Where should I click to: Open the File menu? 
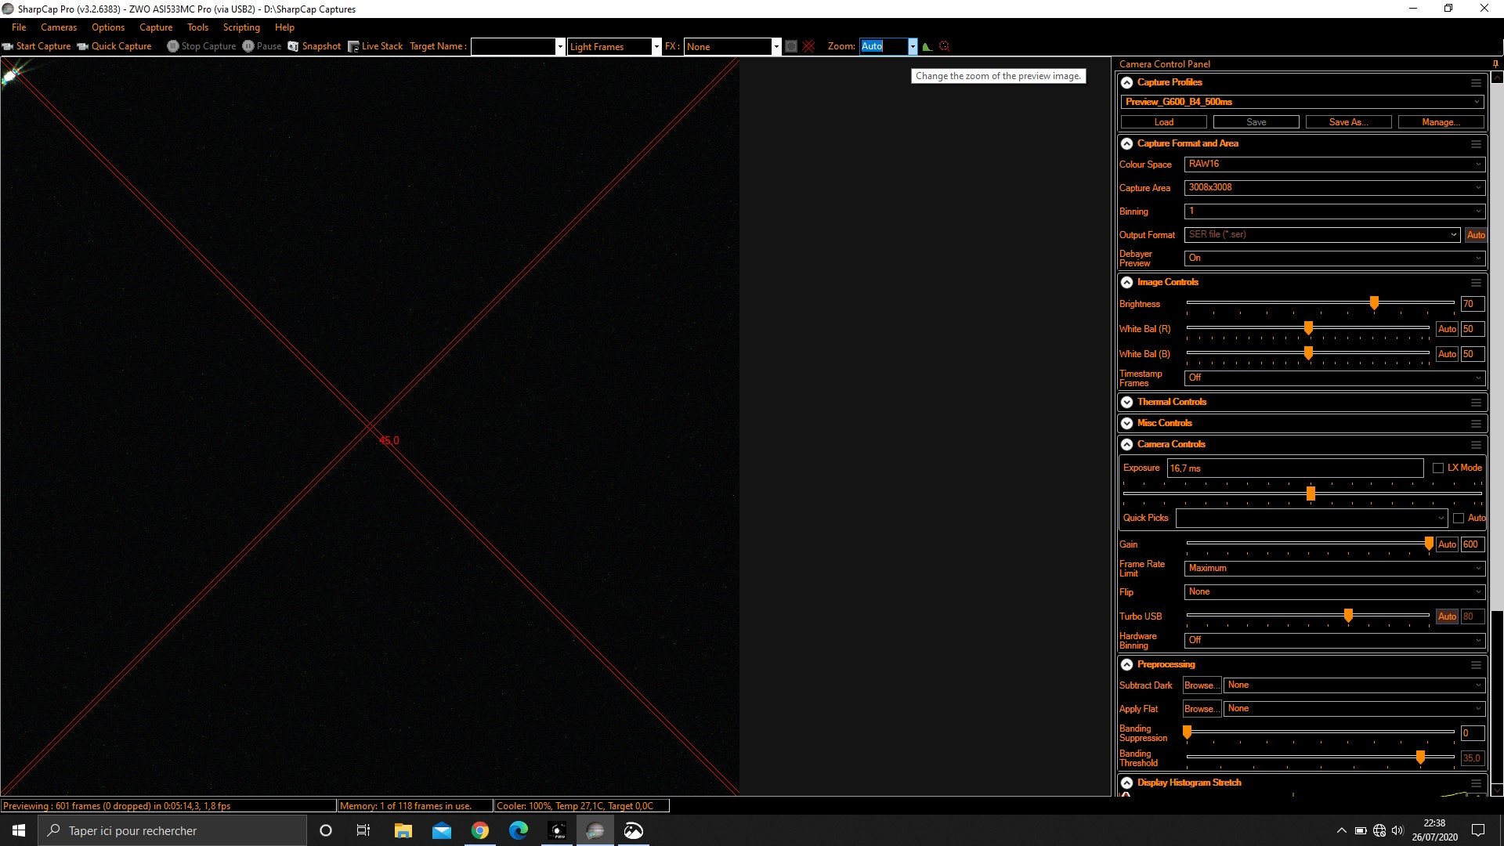click(19, 27)
